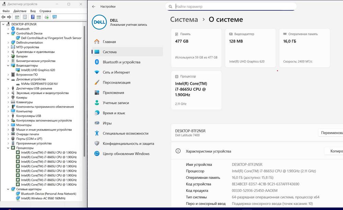Click the scan for hardware changes monitor icon
Viewport: 343px width, 210px height.
pyautogui.click(x=55, y=17)
